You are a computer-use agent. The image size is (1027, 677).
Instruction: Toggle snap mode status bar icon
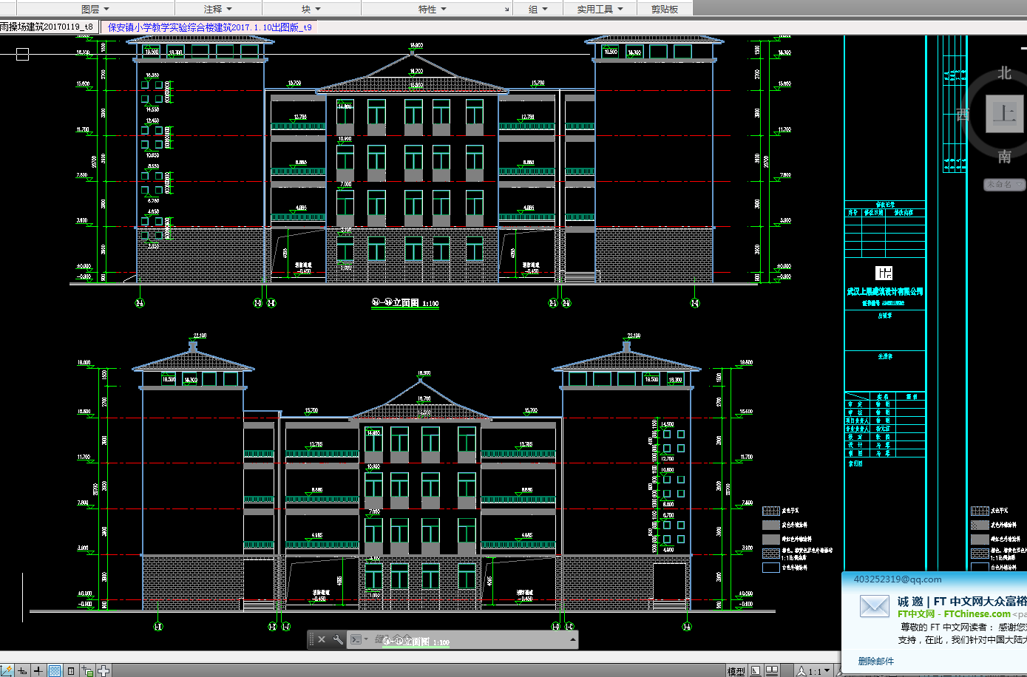tap(22, 670)
